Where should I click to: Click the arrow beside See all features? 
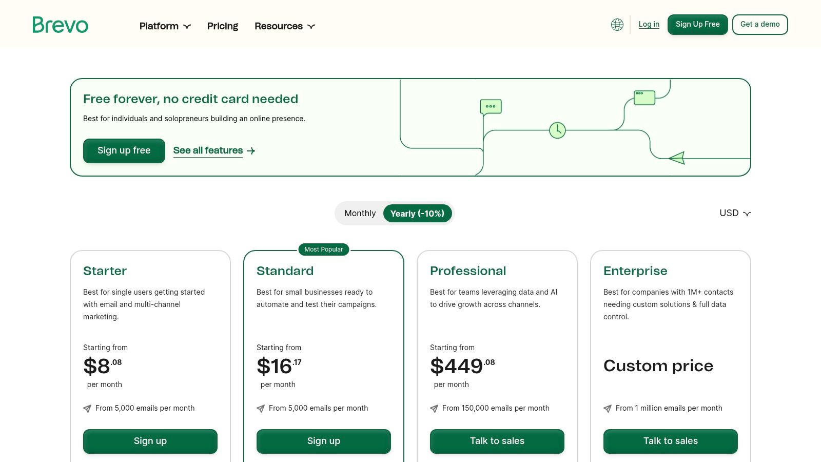point(251,151)
